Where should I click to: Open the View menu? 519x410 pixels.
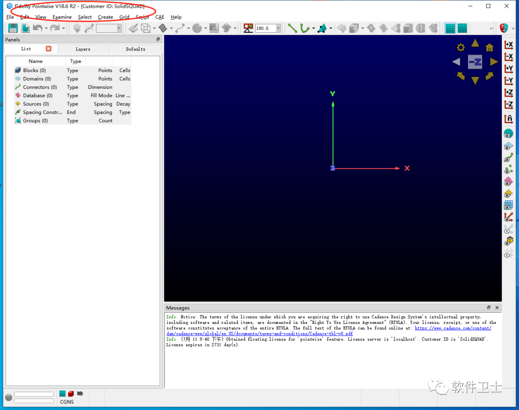(x=41, y=17)
